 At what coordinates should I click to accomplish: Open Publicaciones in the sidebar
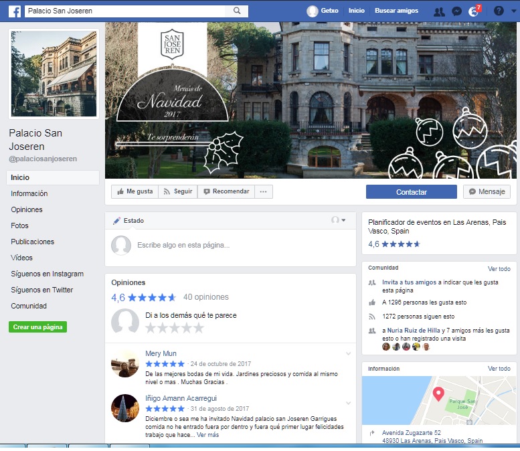[x=33, y=242]
